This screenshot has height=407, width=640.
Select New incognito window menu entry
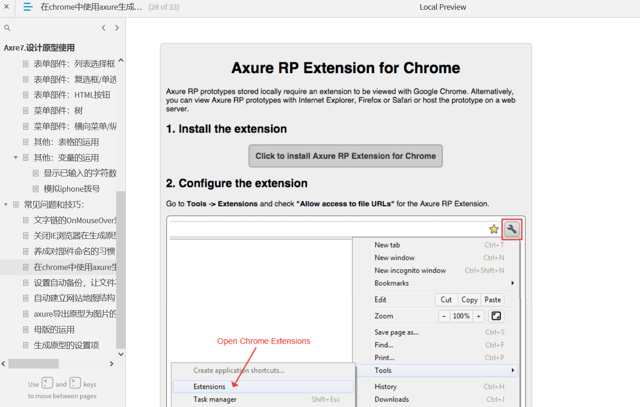(445, 270)
